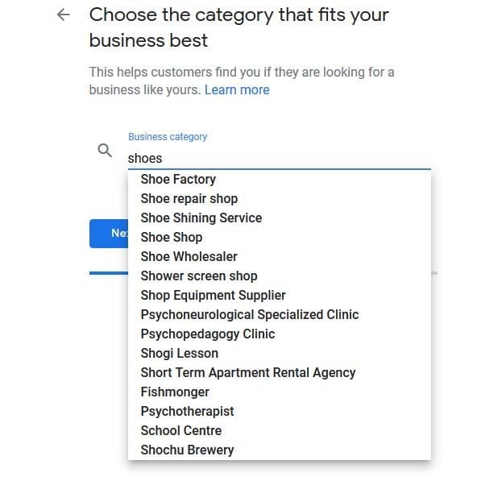Click the magnifying glass search icon
Viewport: 502px width, 481px height.
(x=105, y=151)
